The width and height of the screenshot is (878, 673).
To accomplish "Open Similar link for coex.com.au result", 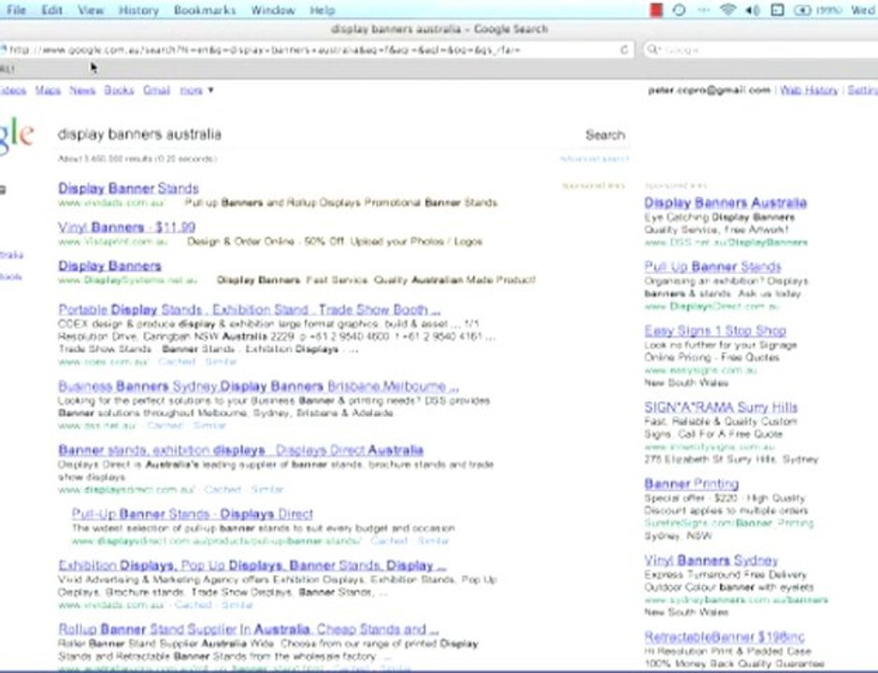I will tap(221, 362).
